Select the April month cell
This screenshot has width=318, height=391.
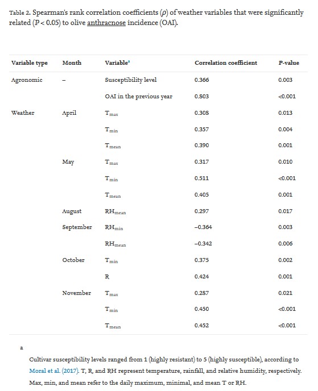click(69, 113)
